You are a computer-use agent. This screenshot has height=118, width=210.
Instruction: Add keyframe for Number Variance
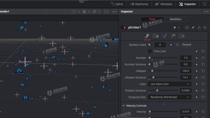tap(197, 65)
